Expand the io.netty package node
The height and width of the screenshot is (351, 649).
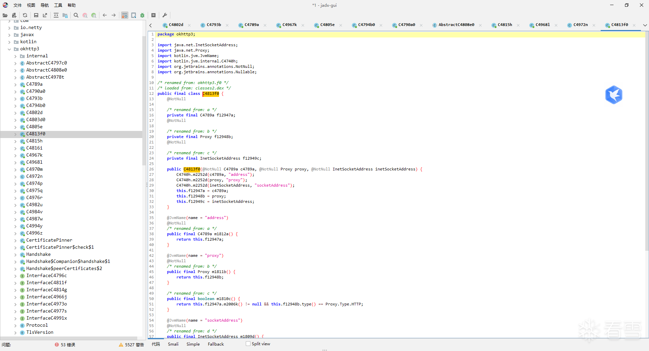coord(9,28)
